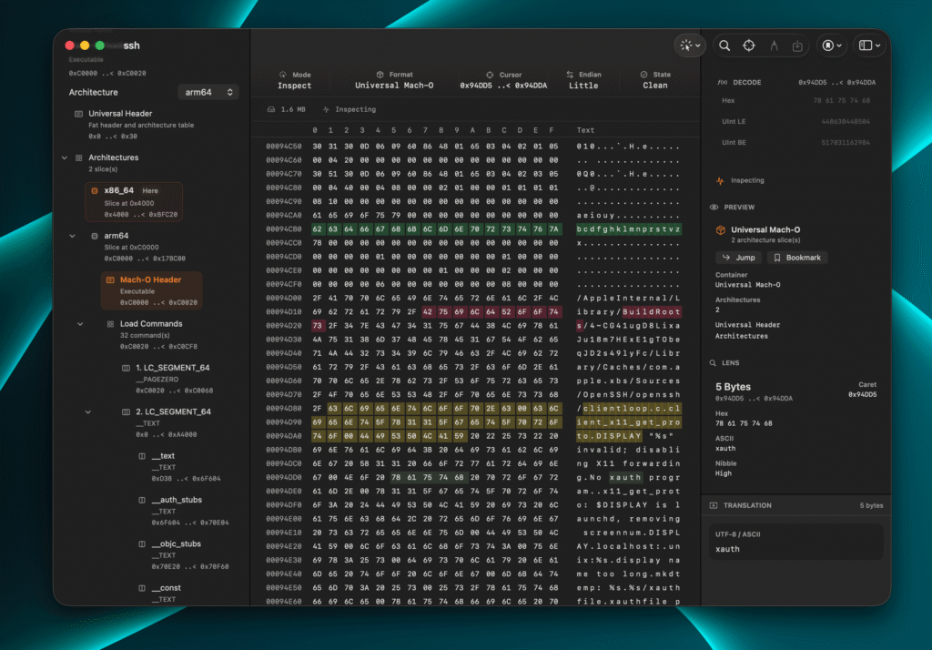Click the Endian Little header item

coord(583,80)
